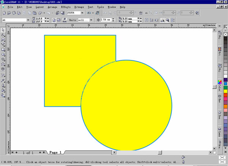
Task: Open the Color docker tab
Action: click(x=220, y=85)
